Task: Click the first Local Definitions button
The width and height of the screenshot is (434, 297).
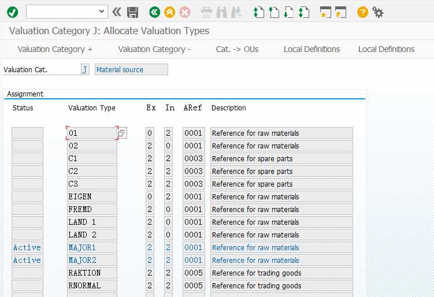Action: pos(311,49)
